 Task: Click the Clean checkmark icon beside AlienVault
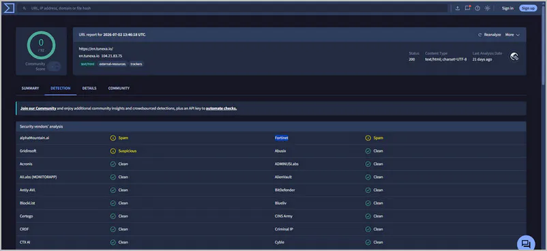pos(368,177)
